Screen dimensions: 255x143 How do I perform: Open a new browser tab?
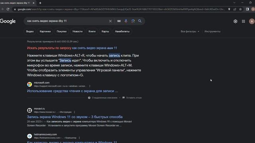click(x=40, y=3)
